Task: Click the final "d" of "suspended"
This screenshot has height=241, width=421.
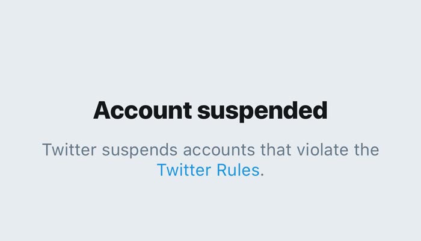Action: tap(320, 111)
